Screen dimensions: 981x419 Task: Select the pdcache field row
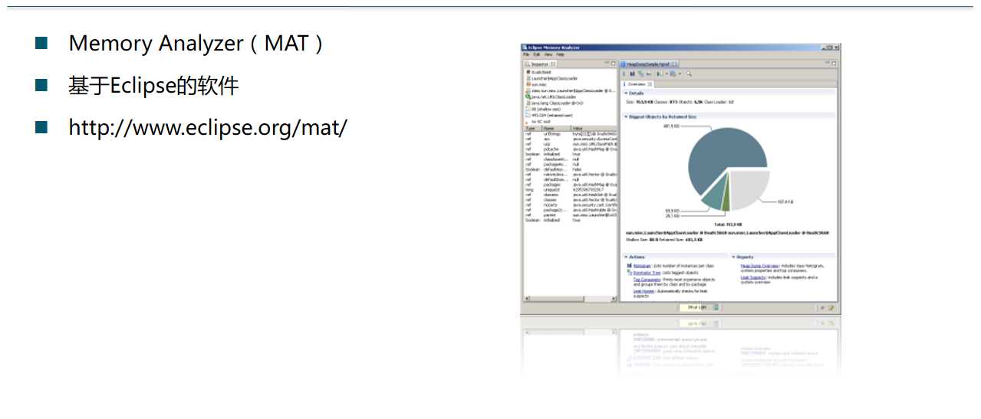[x=570, y=149]
